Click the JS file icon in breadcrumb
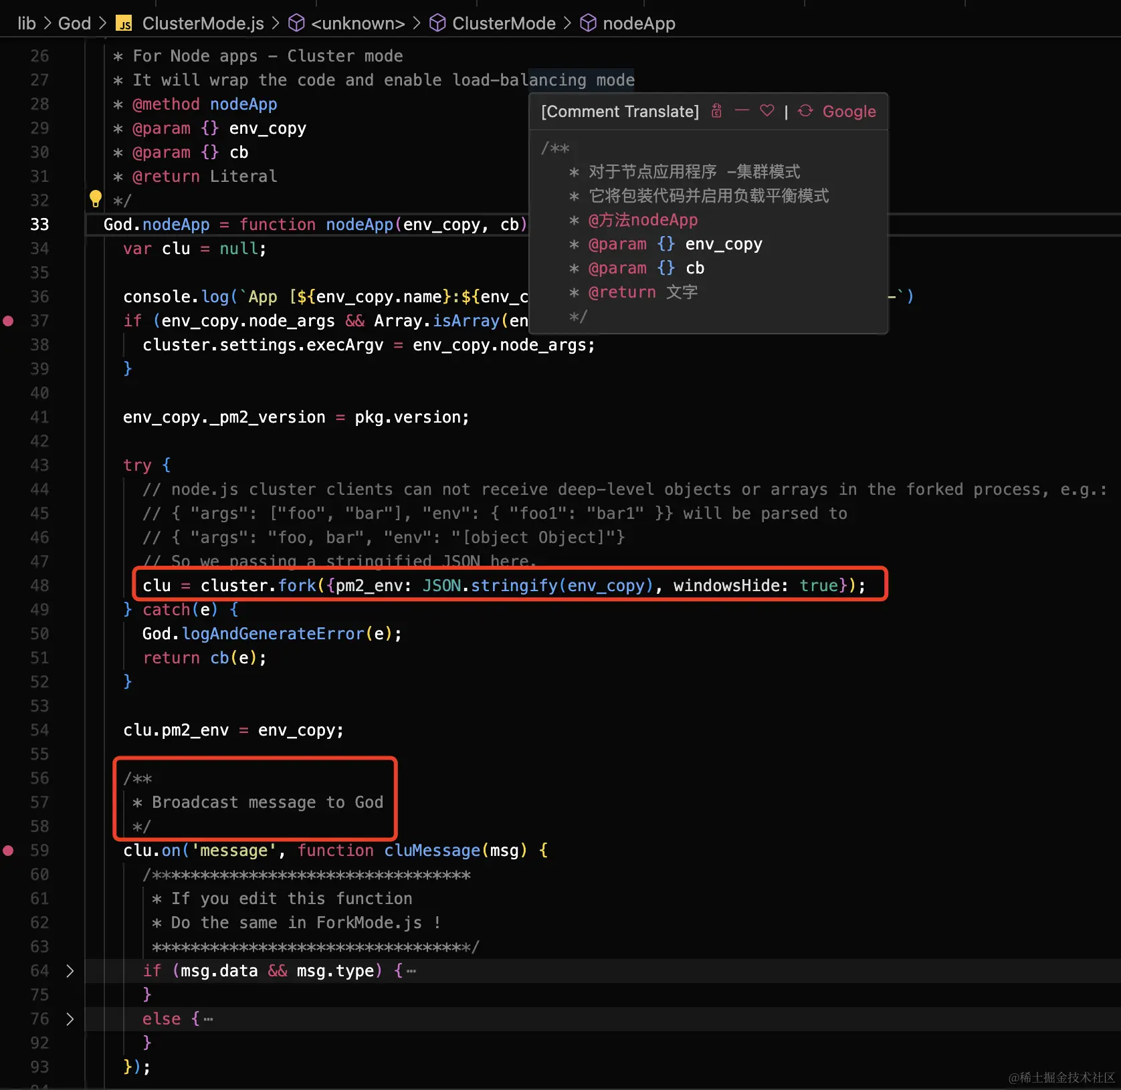The height and width of the screenshot is (1090, 1121). point(124,24)
